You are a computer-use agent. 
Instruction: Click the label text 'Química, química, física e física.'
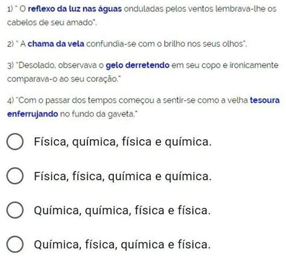[122, 210]
